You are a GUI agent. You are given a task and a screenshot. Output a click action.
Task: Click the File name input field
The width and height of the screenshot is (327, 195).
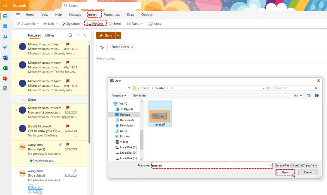[x=210, y=165]
